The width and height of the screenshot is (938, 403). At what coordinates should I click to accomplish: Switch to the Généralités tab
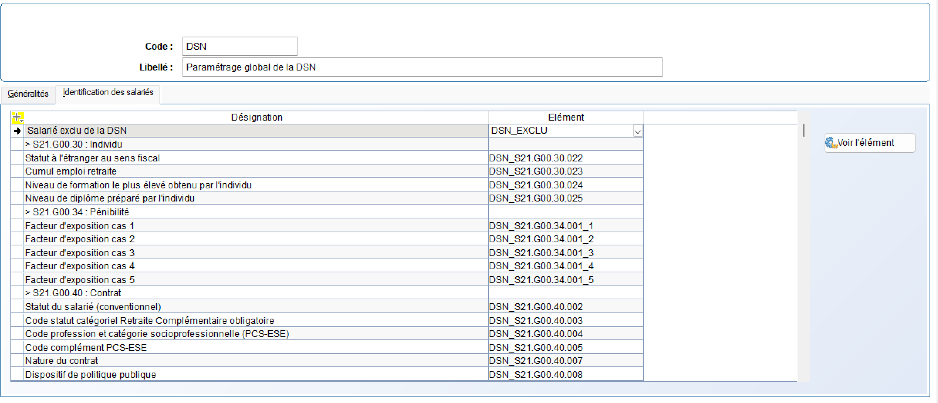[28, 94]
